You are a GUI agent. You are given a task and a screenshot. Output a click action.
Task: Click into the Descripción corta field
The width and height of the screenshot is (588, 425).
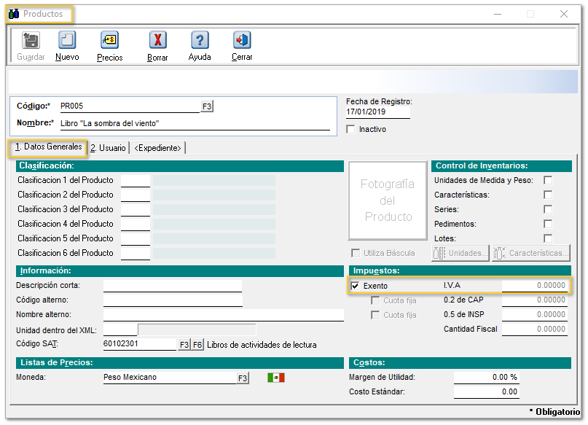172,285
